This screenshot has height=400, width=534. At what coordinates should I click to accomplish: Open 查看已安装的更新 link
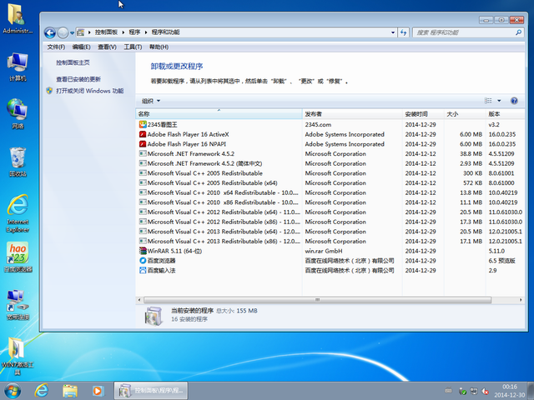[x=78, y=79]
